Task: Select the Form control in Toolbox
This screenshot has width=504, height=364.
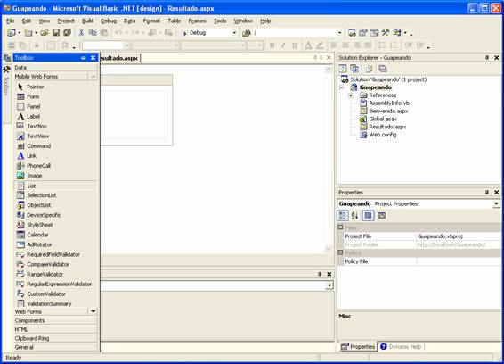Action: tap(55, 96)
